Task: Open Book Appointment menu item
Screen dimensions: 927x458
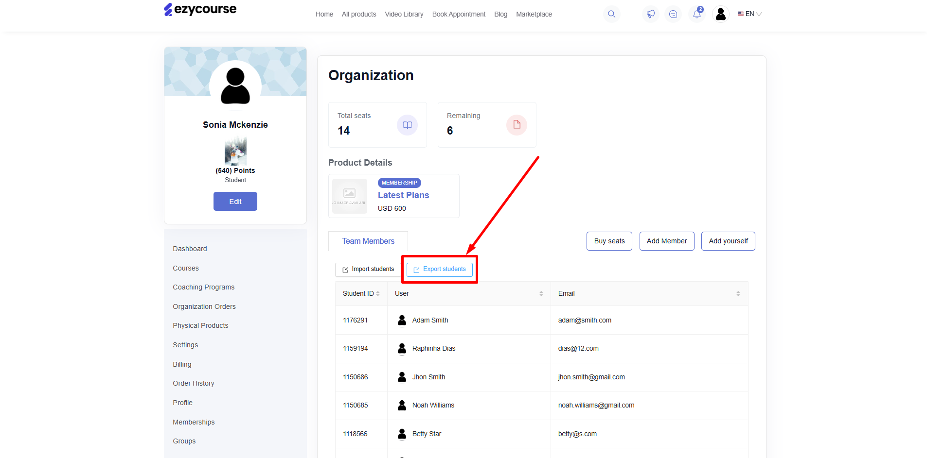Action: pyautogui.click(x=459, y=14)
